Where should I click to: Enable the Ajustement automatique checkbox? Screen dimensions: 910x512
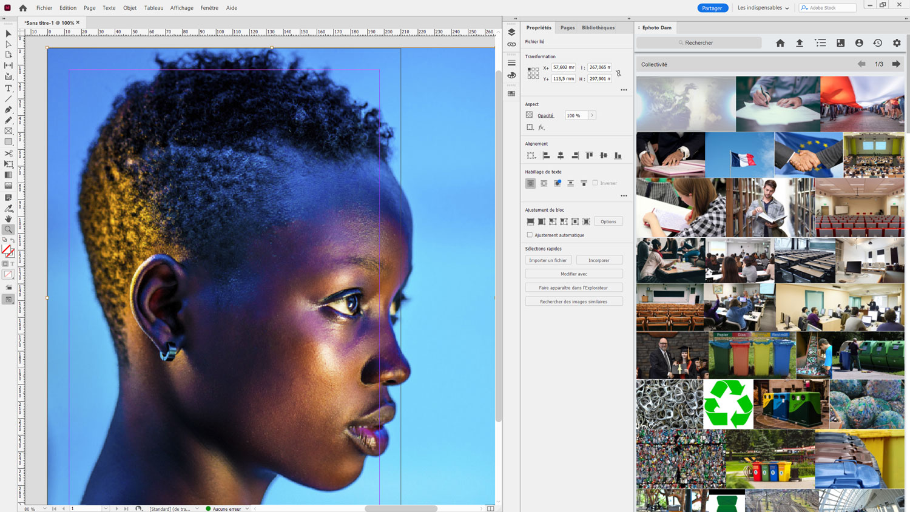click(x=530, y=235)
